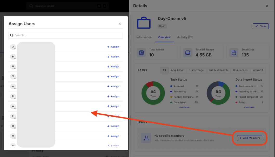Click the S user avatar icon

[13, 76]
